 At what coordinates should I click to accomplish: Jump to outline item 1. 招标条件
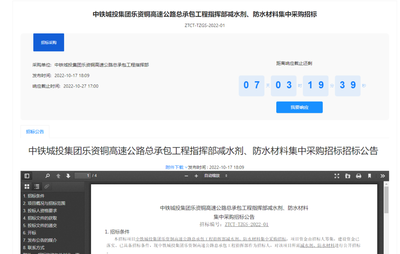[x=34, y=196]
